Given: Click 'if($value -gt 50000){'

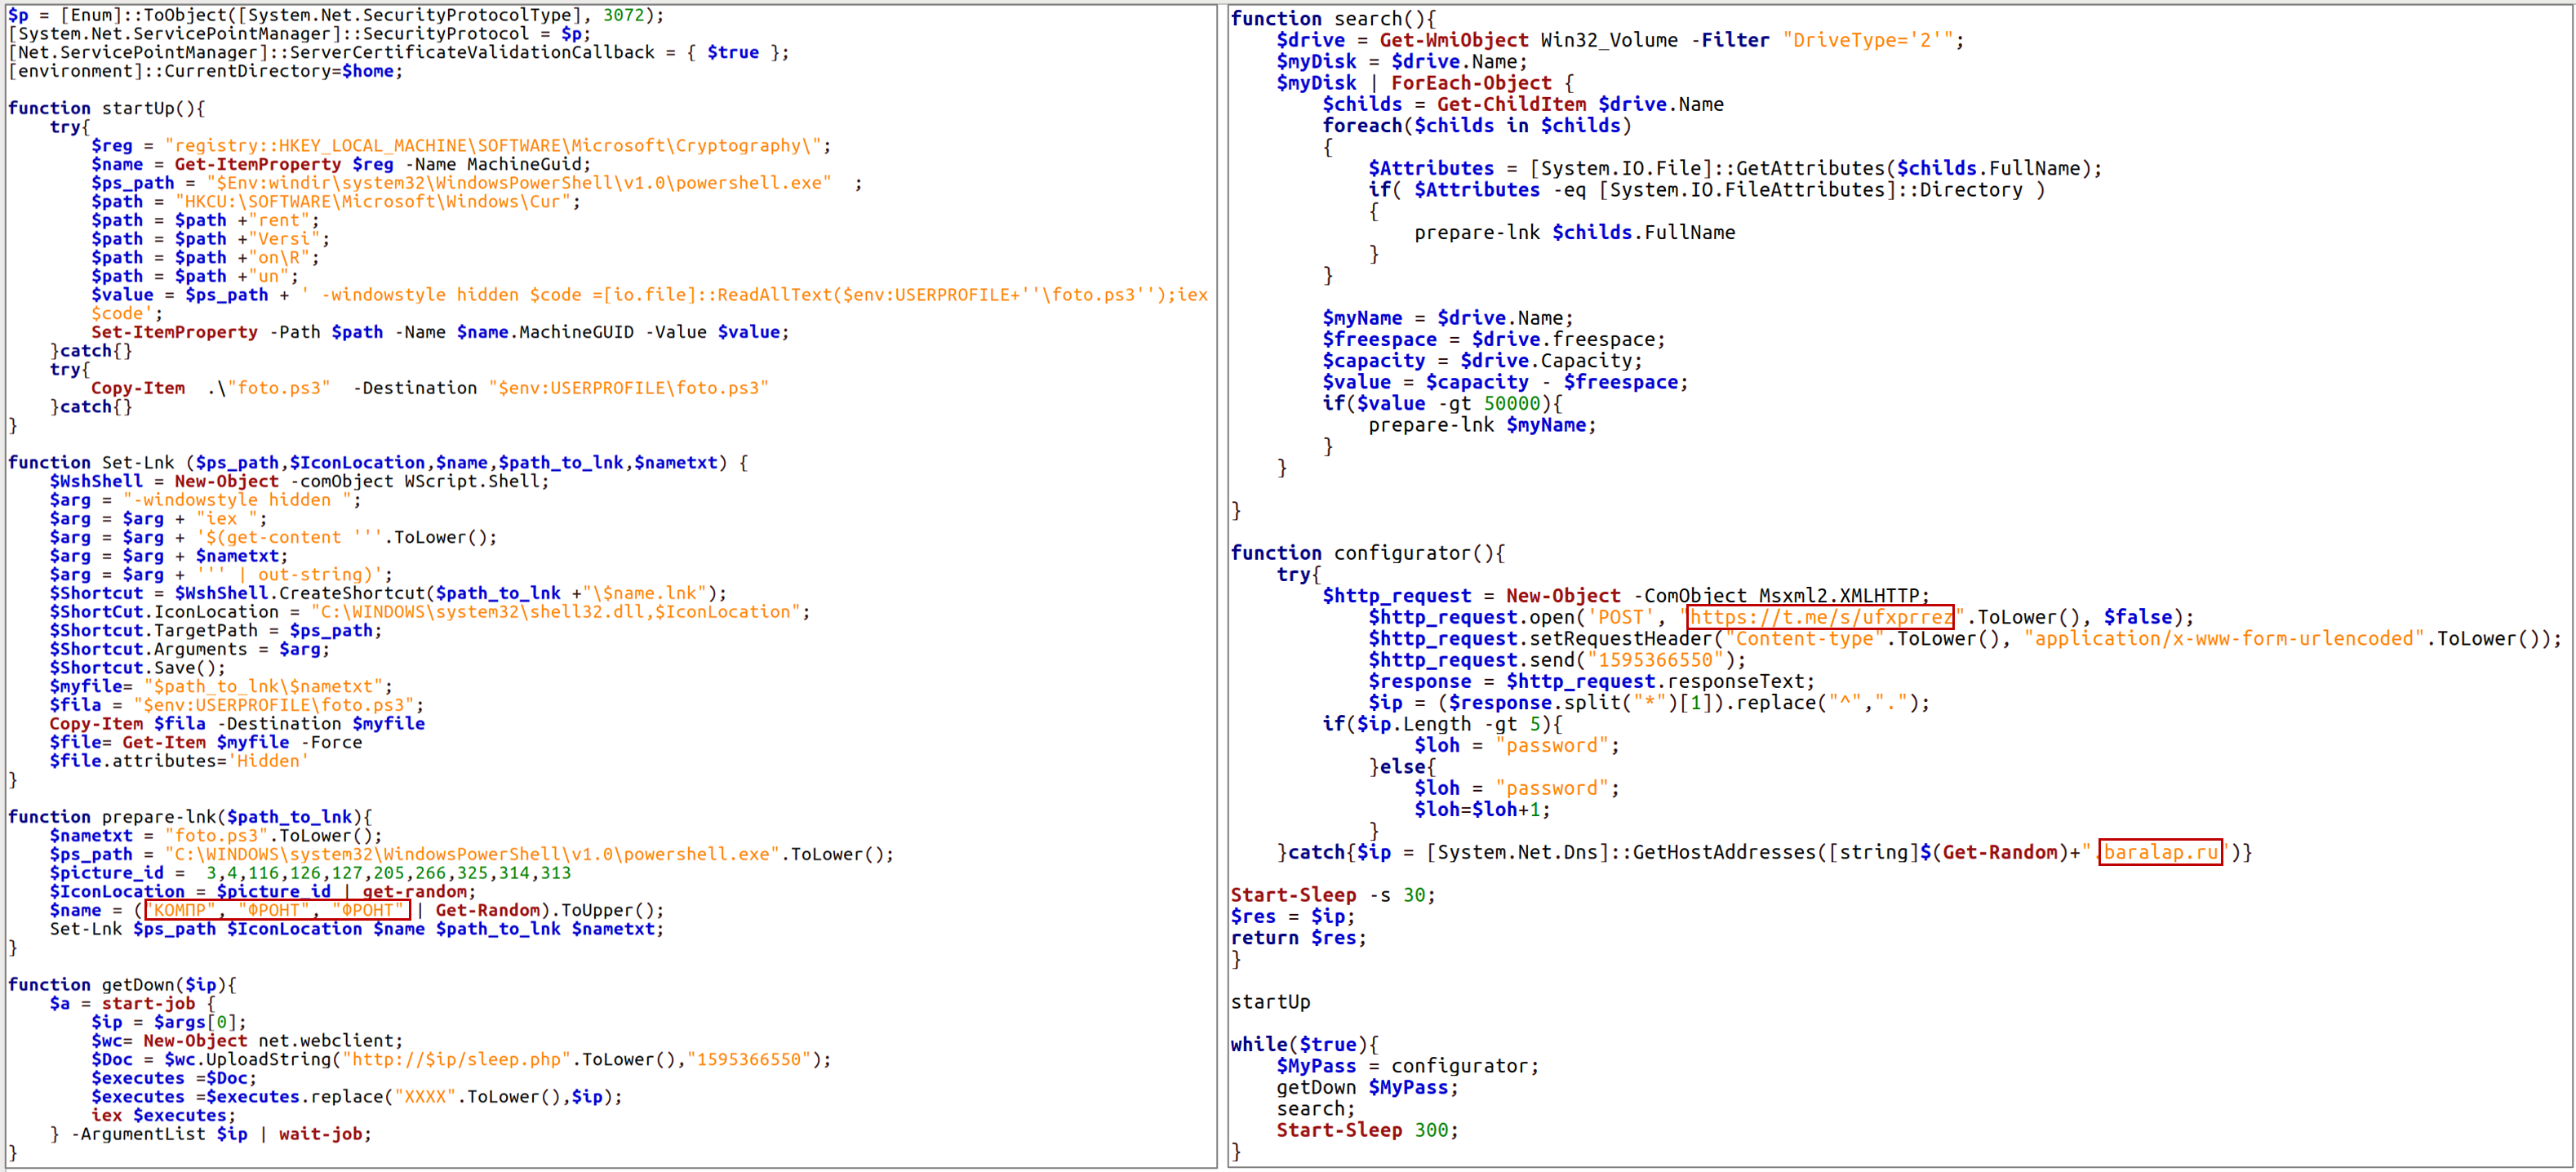Looking at the screenshot, I should [x=1442, y=403].
